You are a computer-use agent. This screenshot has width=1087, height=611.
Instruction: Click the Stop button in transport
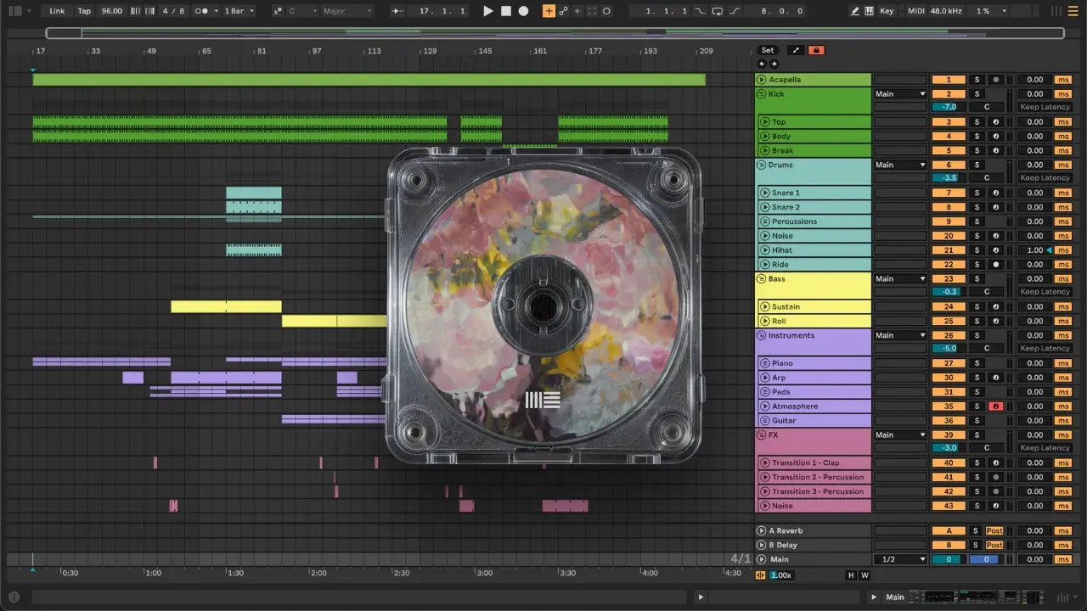point(506,11)
